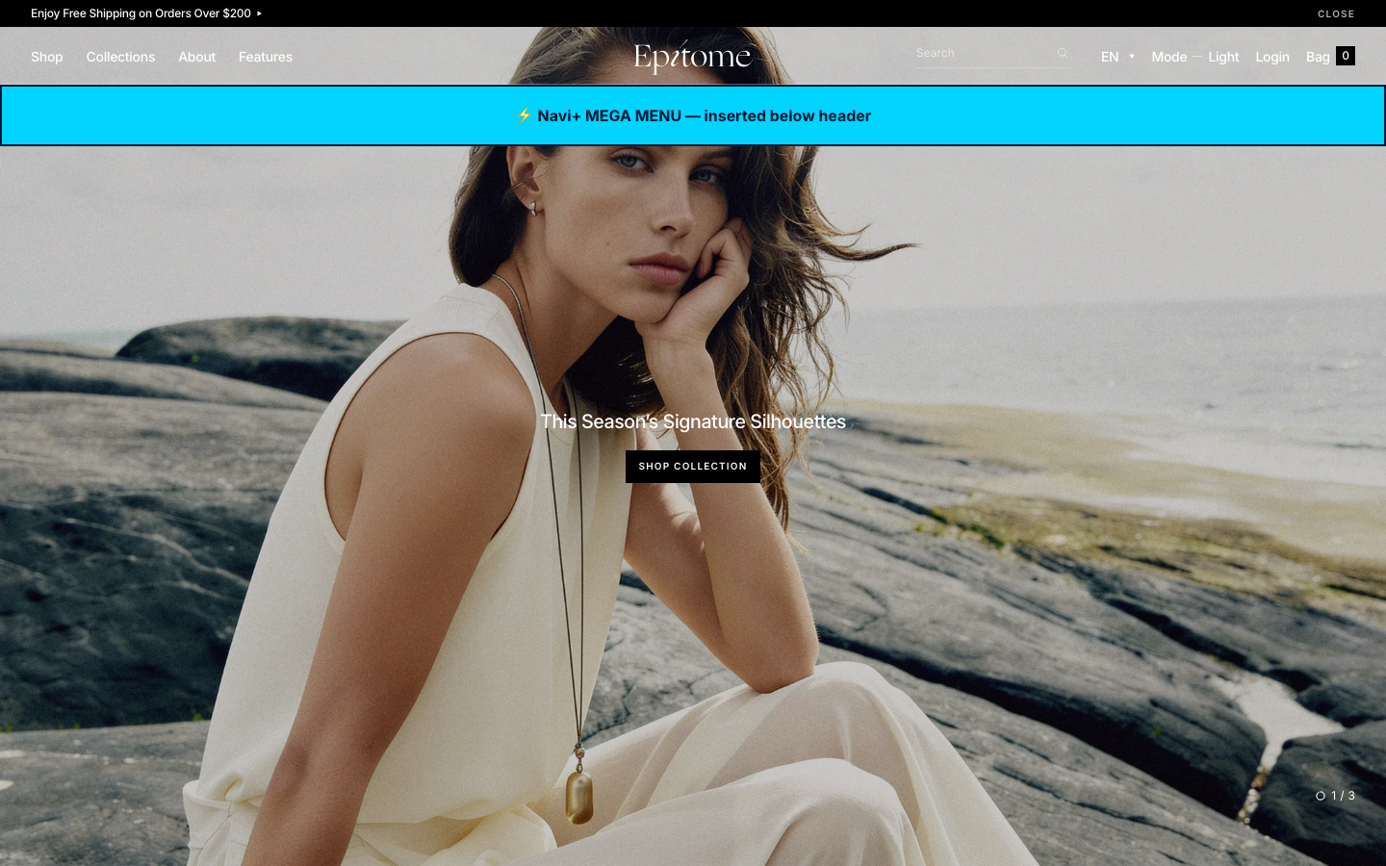Click the 1 / 3 slide counter
1386x866 pixels.
(1343, 796)
